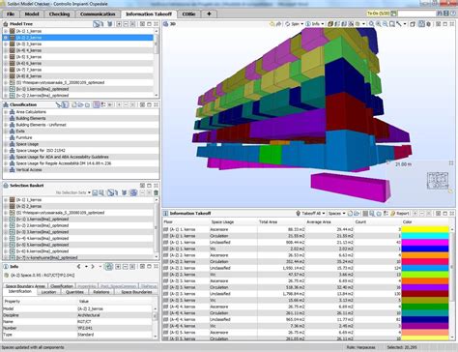Sort by the Total Area column header
Viewport: 458px width, 352px height.
(x=281, y=222)
